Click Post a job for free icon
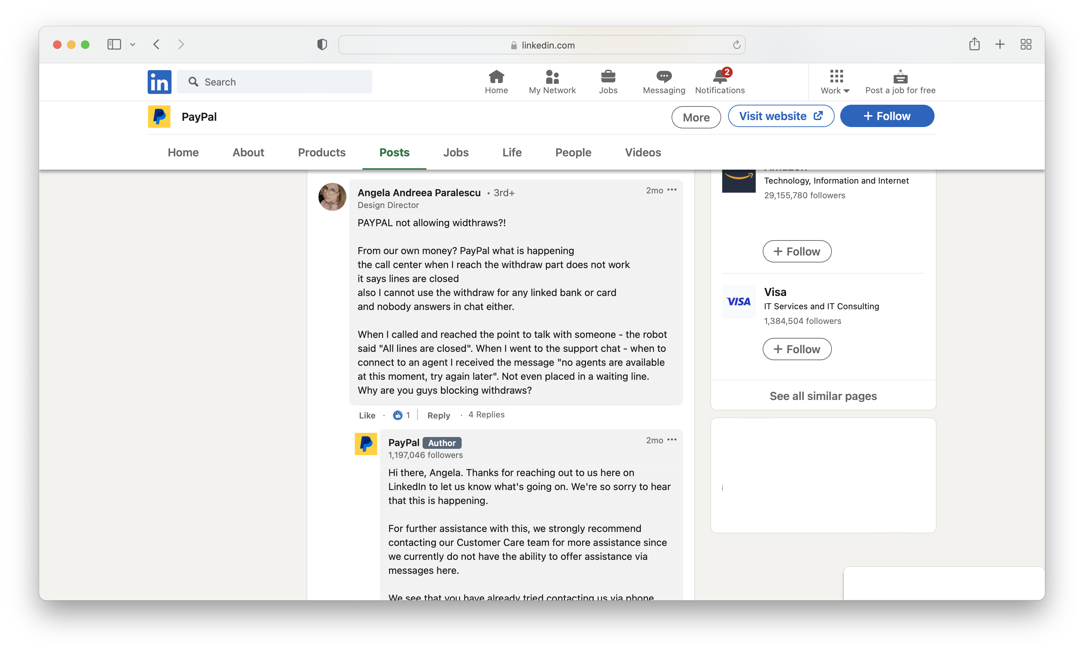Screen dimensions: 1084x652 pos(900,82)
